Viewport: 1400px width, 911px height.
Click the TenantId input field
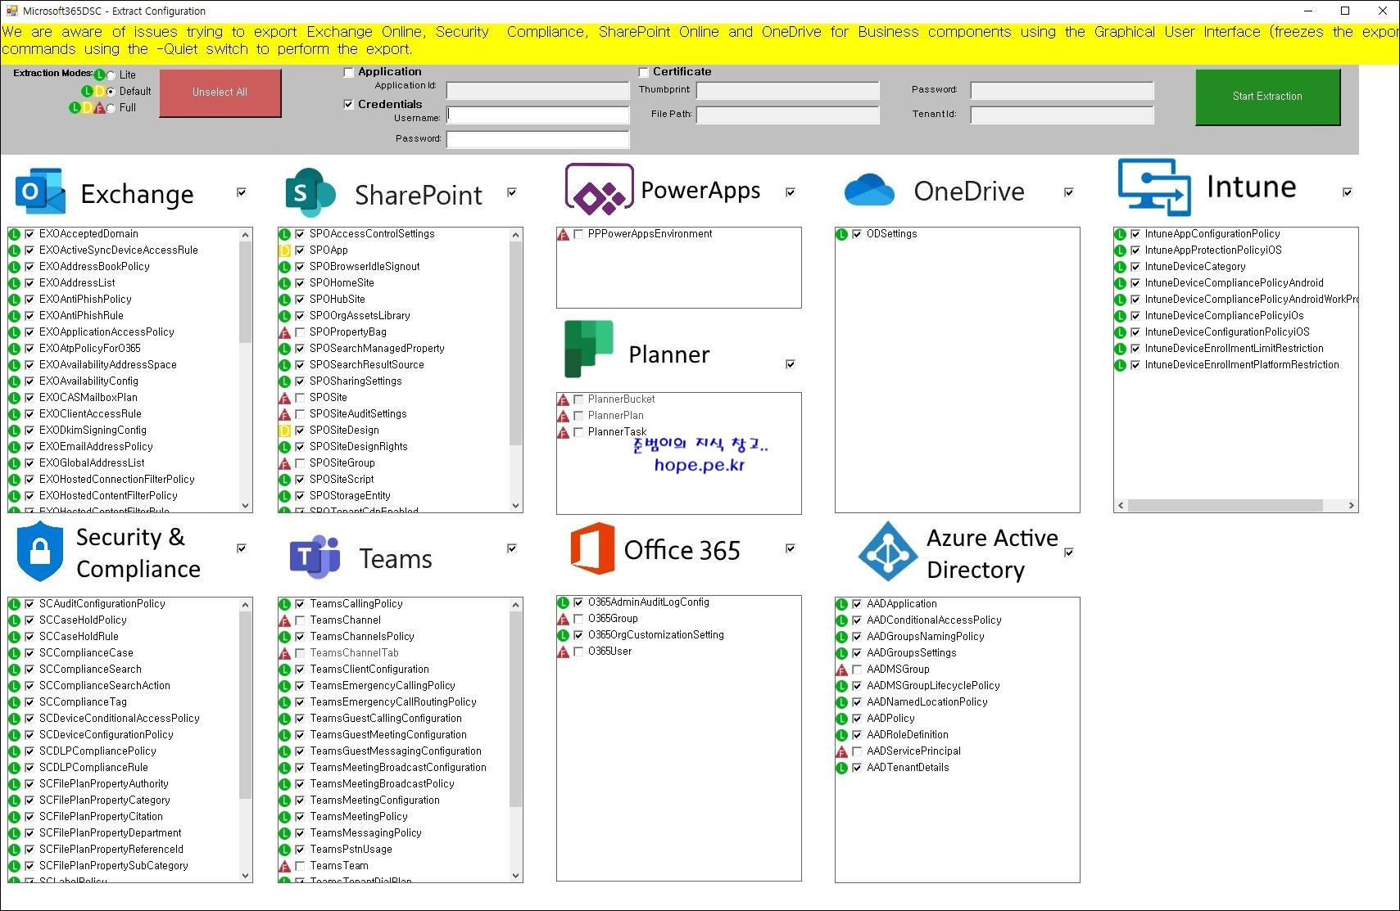pyautogui.click(x=1062, y=115)
